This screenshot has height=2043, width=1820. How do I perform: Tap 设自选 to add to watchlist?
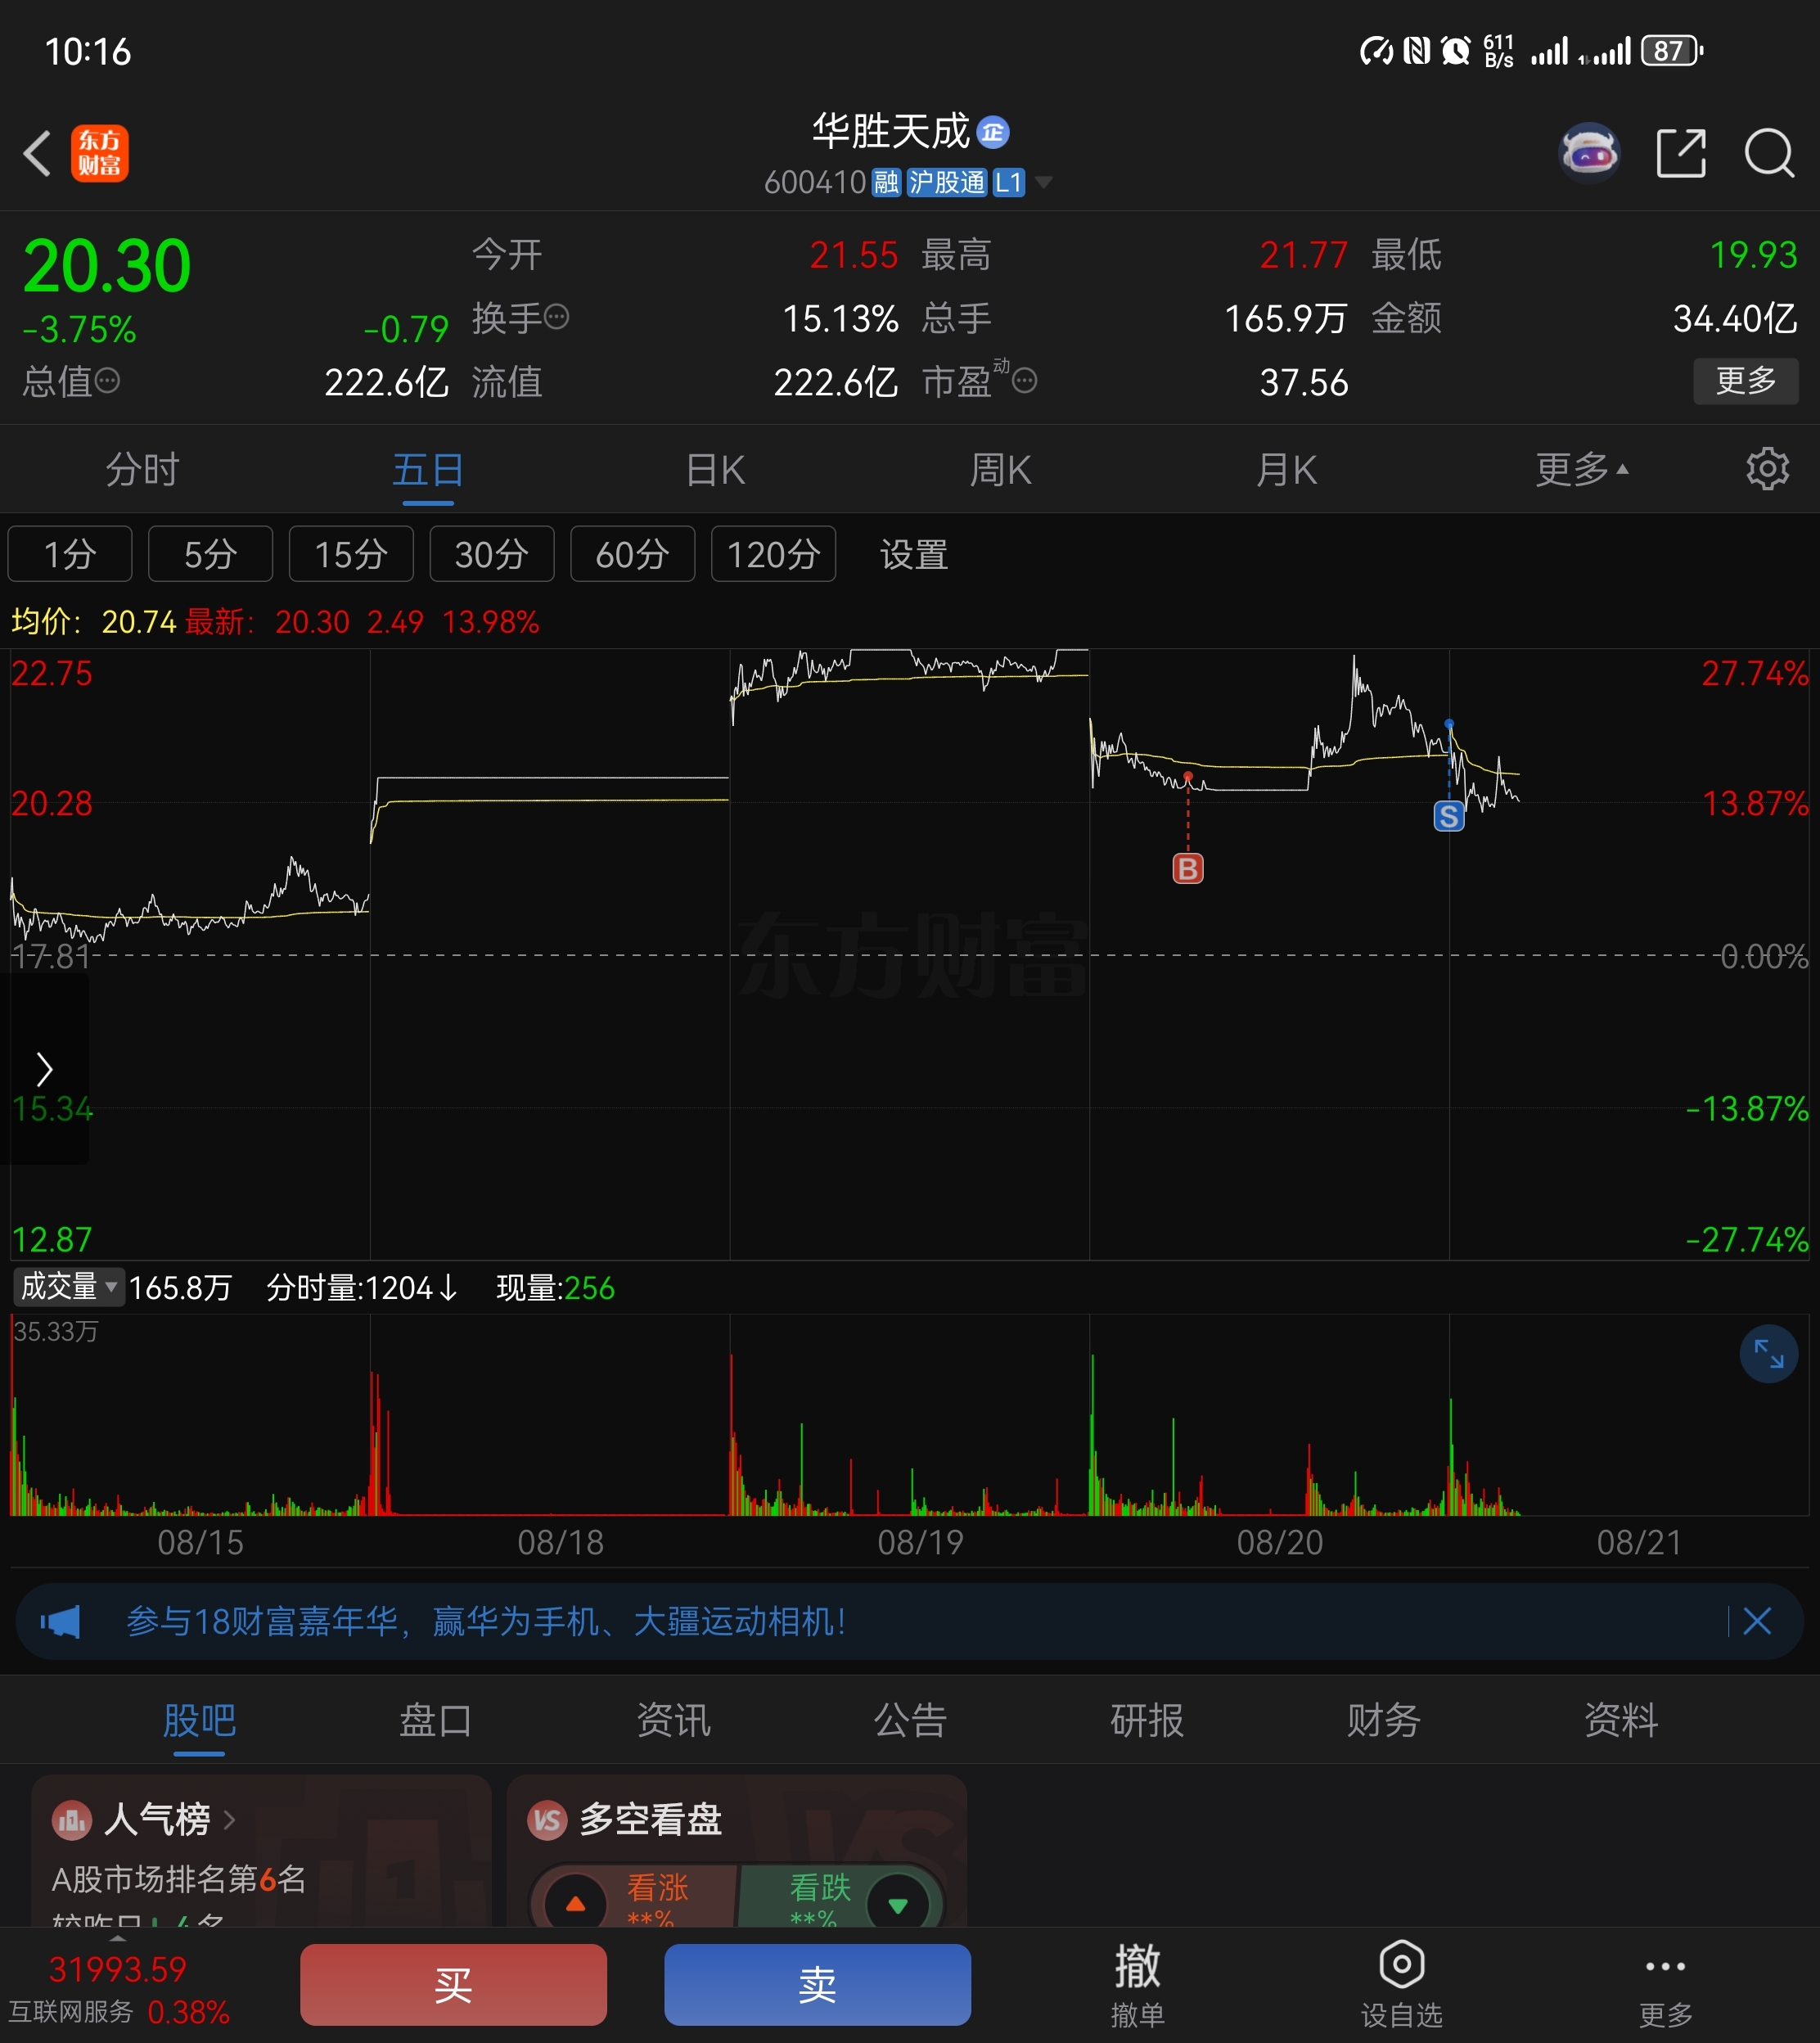tap(1402, 1984)
